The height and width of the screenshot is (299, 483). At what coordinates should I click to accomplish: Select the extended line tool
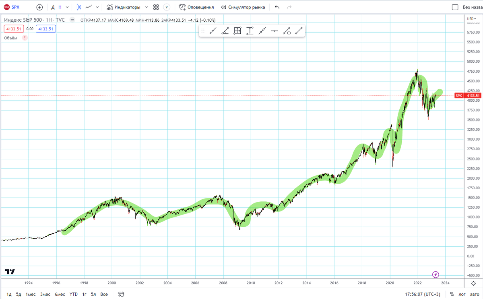[262, 31]
